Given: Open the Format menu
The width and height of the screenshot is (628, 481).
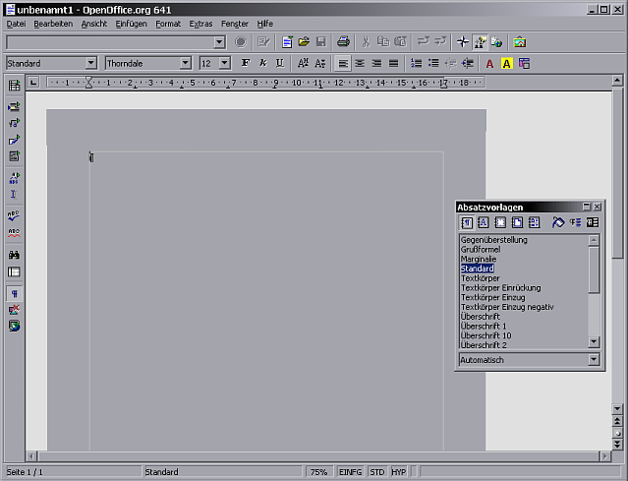Looking at the screenshot, I should pos(168,23).
